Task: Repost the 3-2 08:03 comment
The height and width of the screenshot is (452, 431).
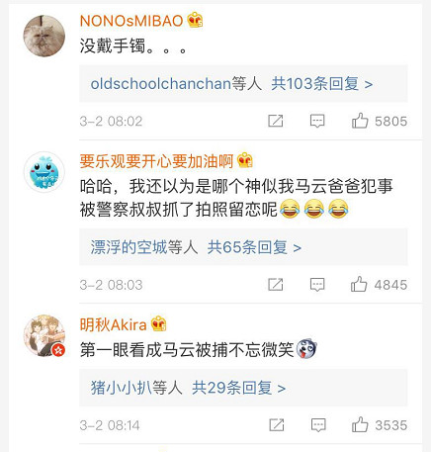Action: pos(276,285)
